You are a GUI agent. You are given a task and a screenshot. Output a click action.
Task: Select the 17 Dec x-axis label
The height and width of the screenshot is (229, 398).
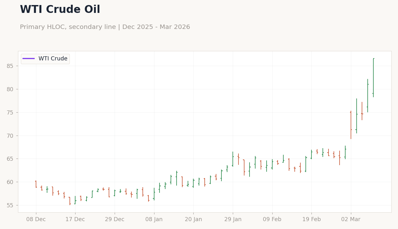75,220
